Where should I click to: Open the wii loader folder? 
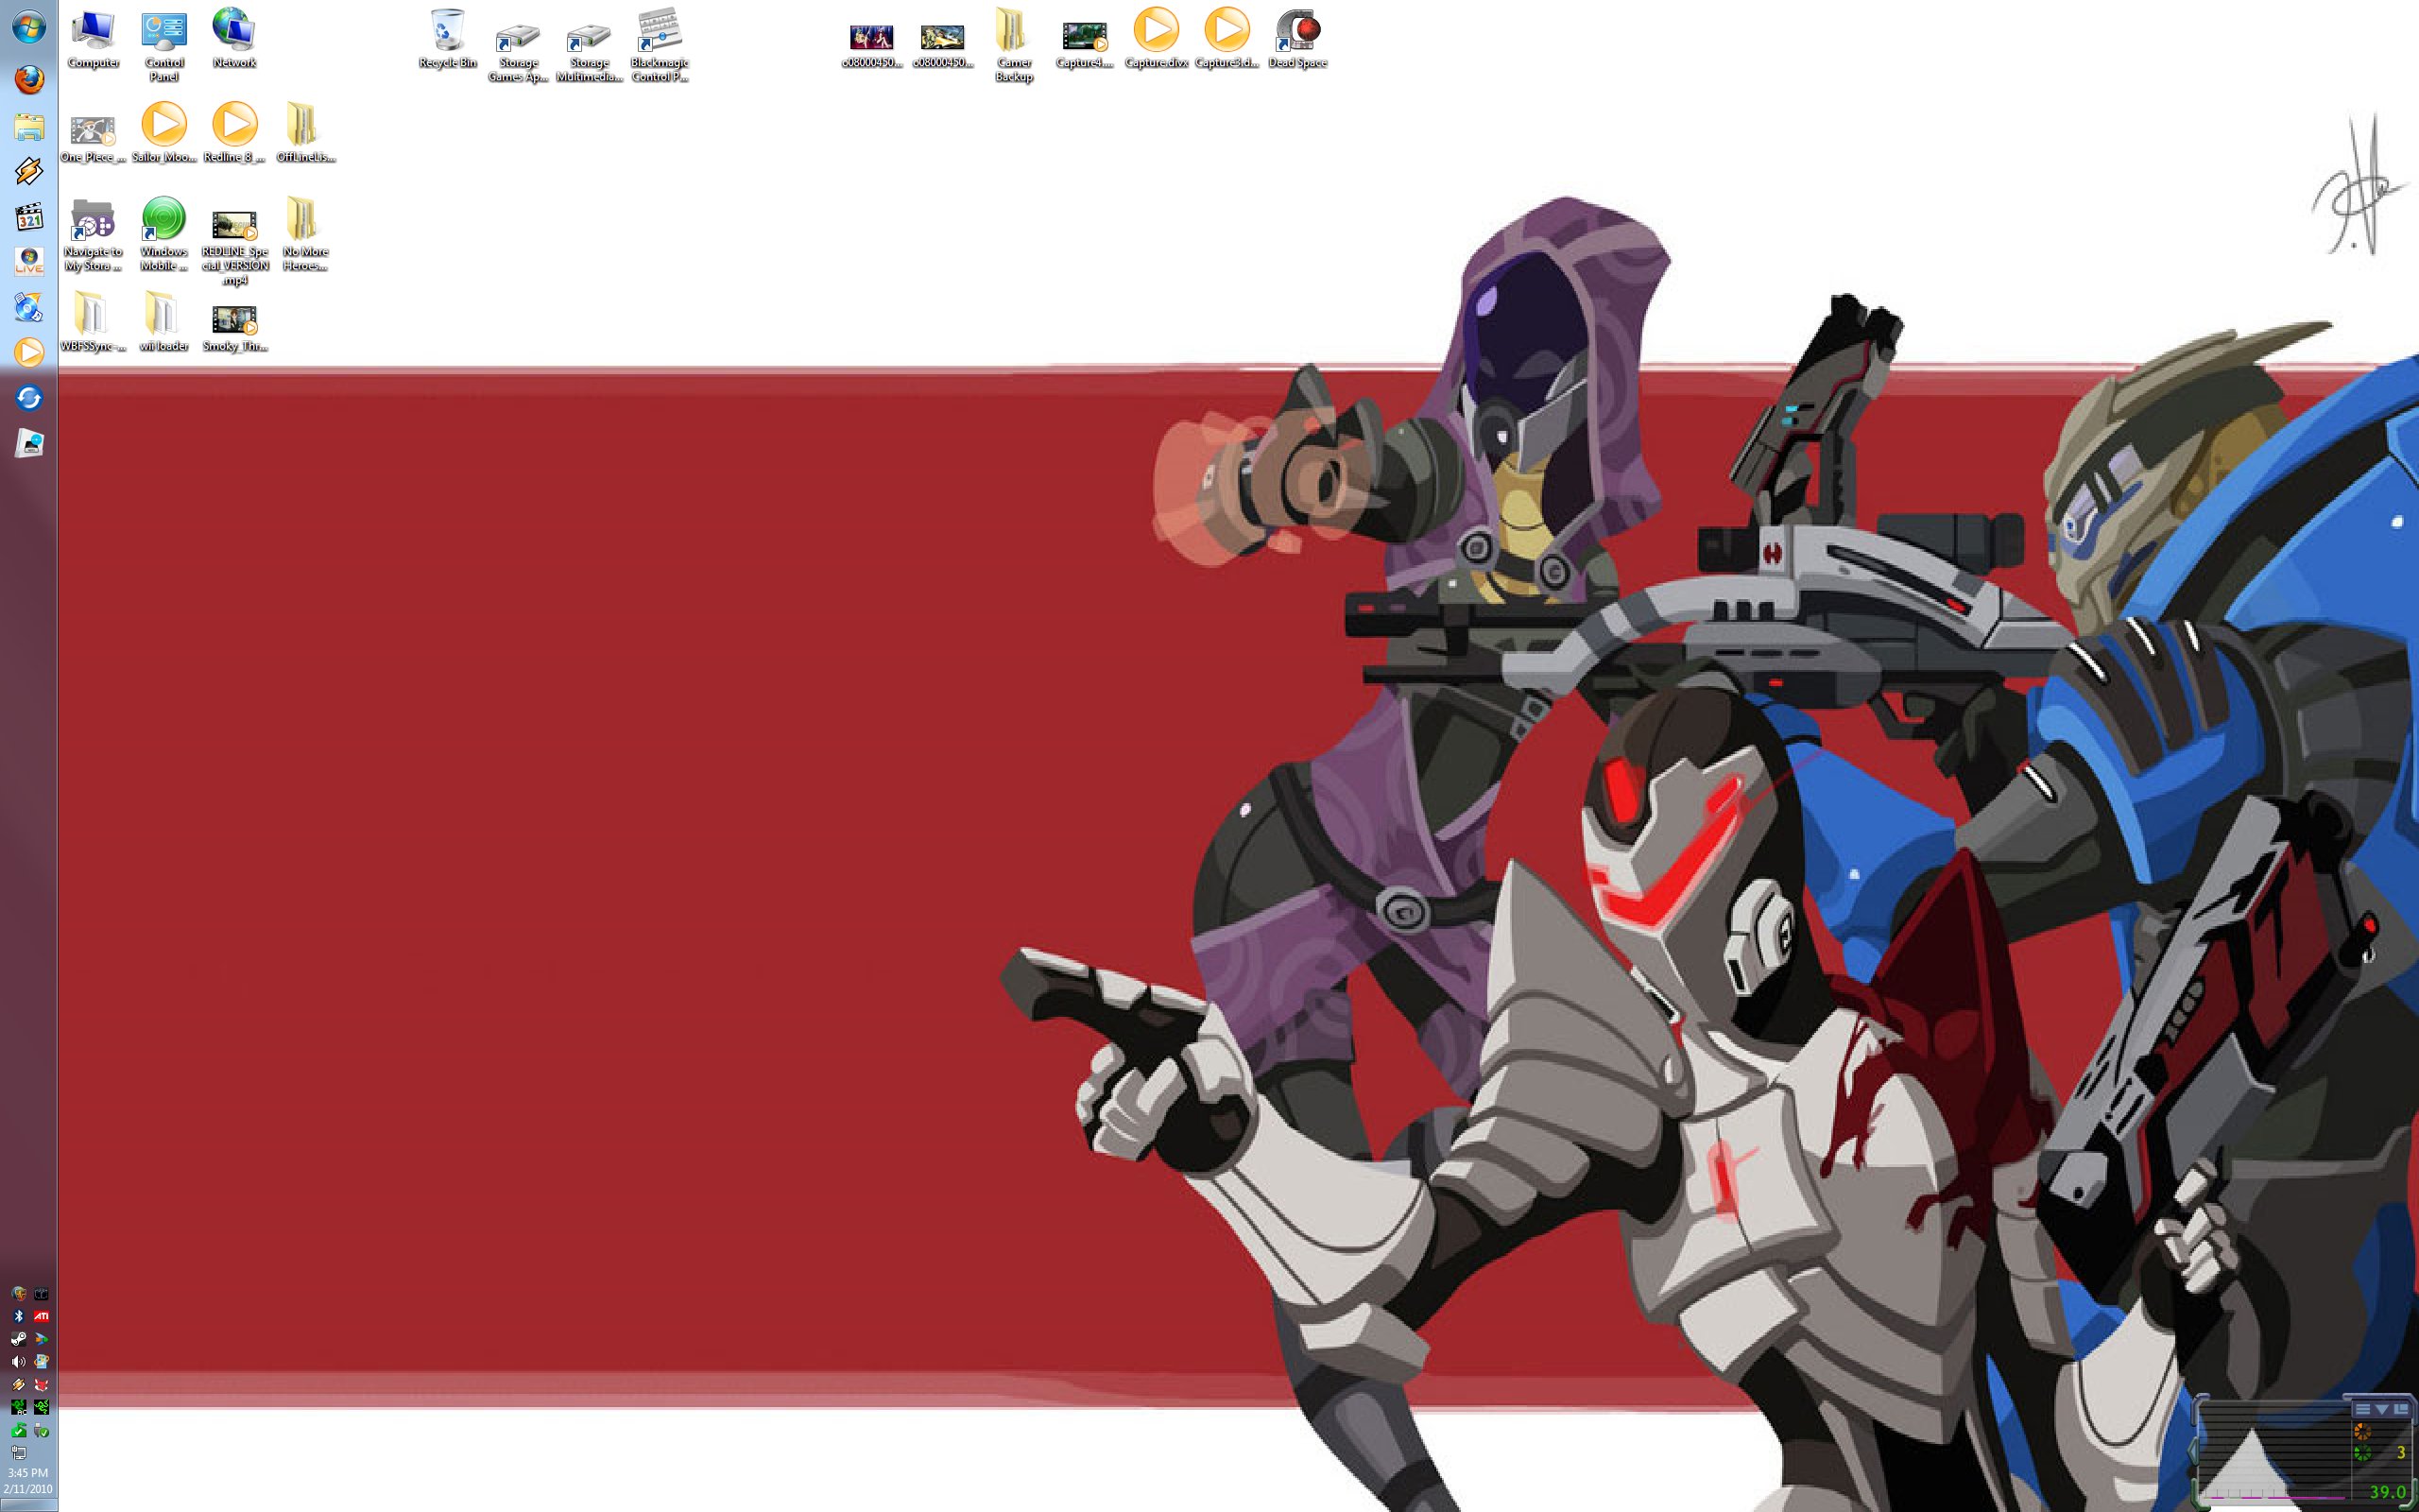point(163,322)
